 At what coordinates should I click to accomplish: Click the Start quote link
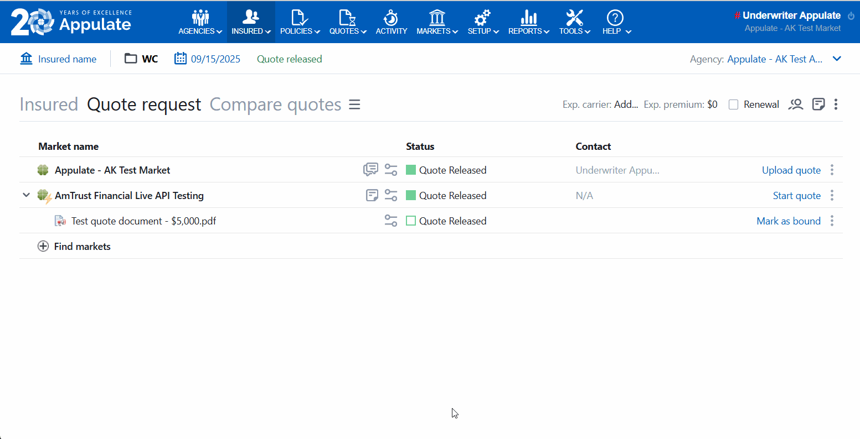click(797, 196)
